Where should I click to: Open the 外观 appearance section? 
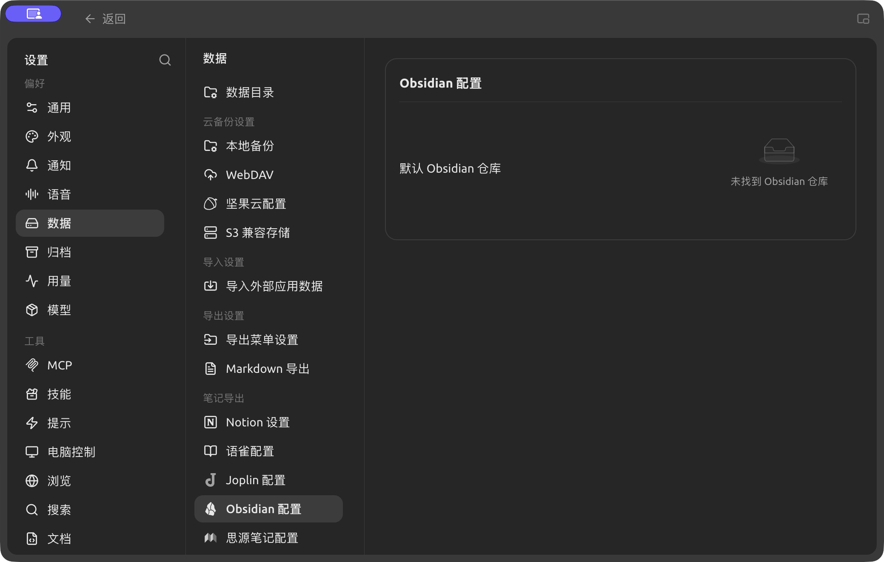(90, 136)
